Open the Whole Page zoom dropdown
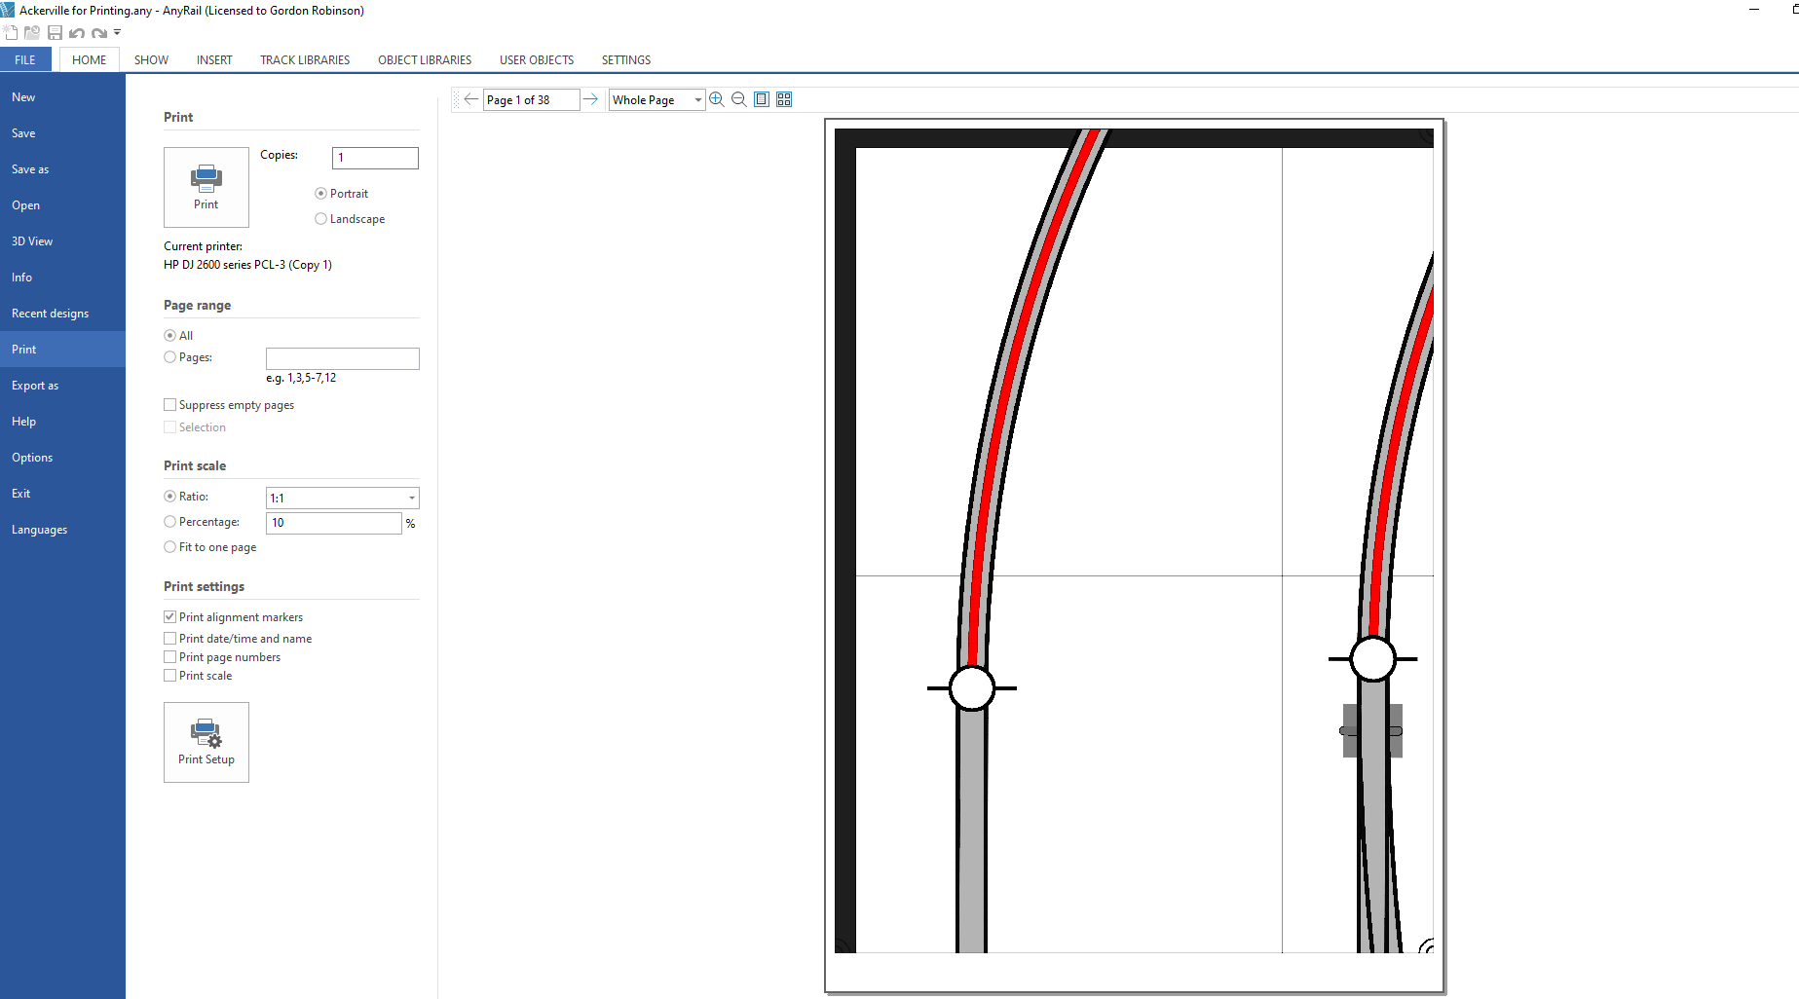 point(697,99)
